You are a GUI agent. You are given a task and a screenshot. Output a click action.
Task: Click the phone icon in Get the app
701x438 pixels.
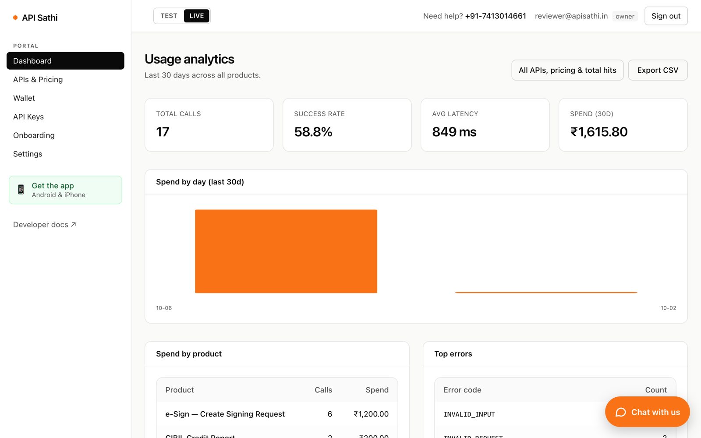pyautogui.click(x=21, y=190)
